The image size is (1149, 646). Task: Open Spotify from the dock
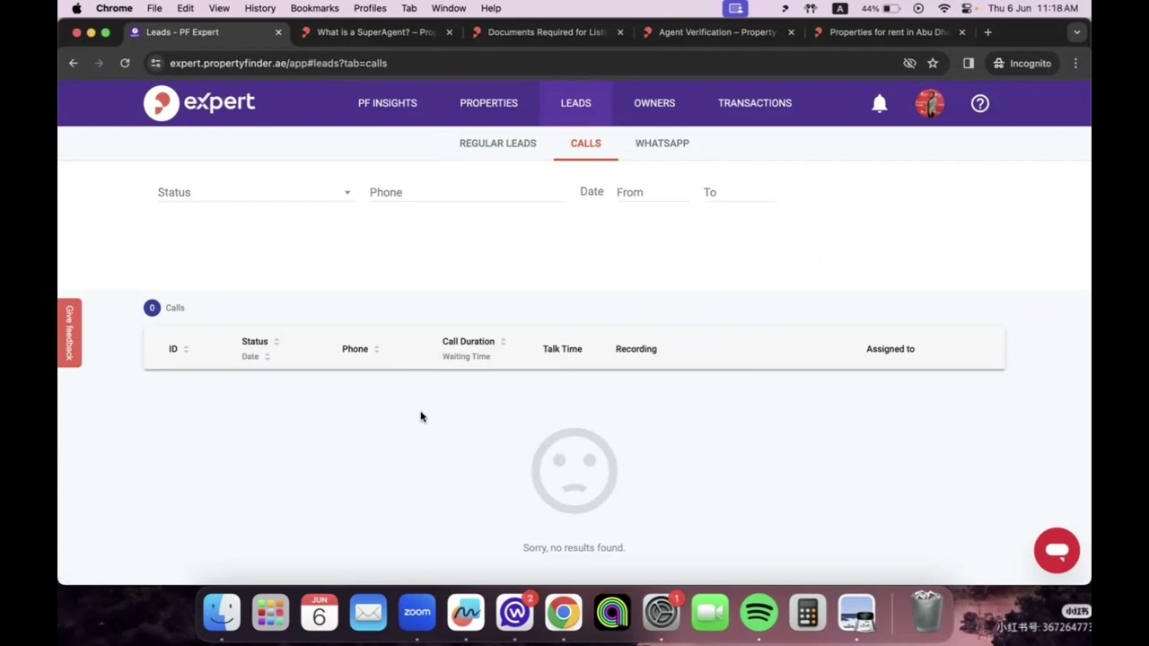click(759, 613)
